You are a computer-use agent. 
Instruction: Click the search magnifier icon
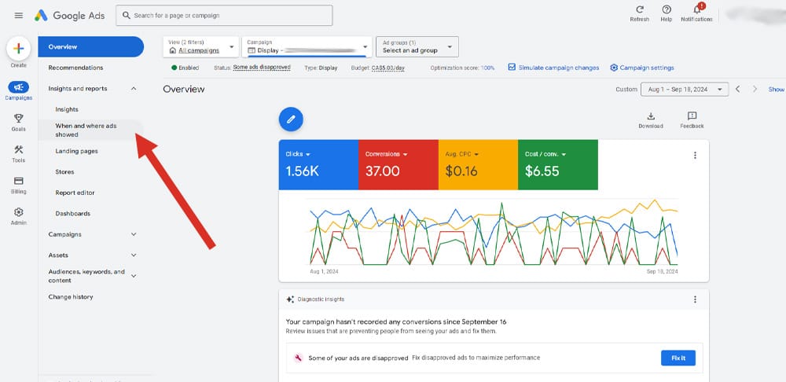[x=127, y=16]
